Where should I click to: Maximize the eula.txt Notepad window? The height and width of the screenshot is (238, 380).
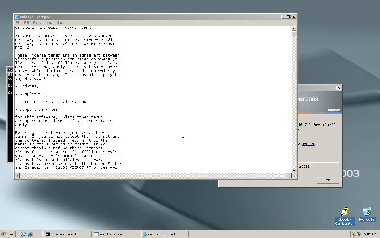288,17
